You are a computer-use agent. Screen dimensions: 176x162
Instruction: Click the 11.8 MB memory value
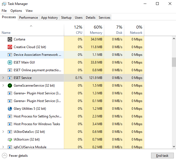click(x=96, y=47)
